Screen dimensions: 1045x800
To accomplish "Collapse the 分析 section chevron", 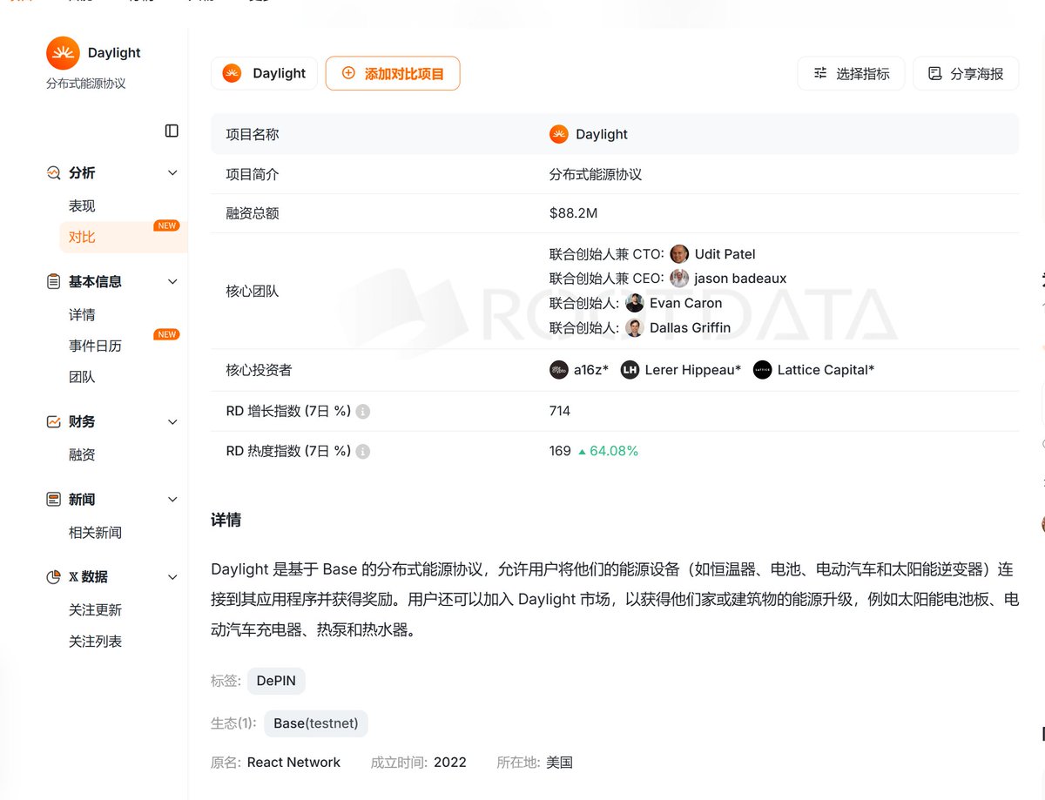I will tap(172, 173).
